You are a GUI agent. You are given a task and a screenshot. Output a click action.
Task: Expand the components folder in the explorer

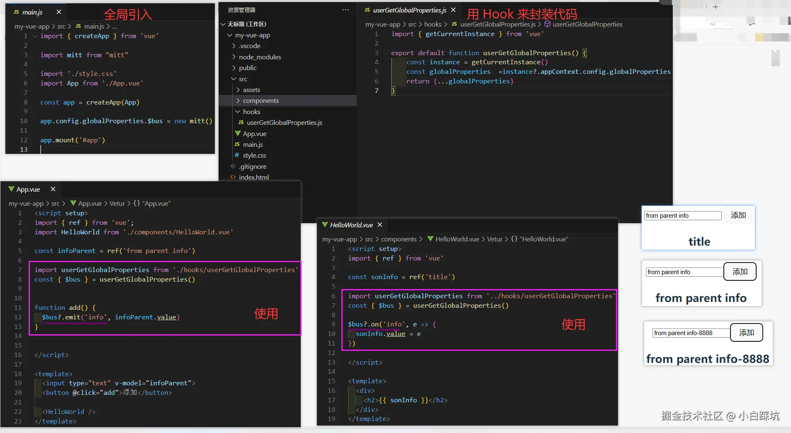pyautogui.click(x=238, y=100)
